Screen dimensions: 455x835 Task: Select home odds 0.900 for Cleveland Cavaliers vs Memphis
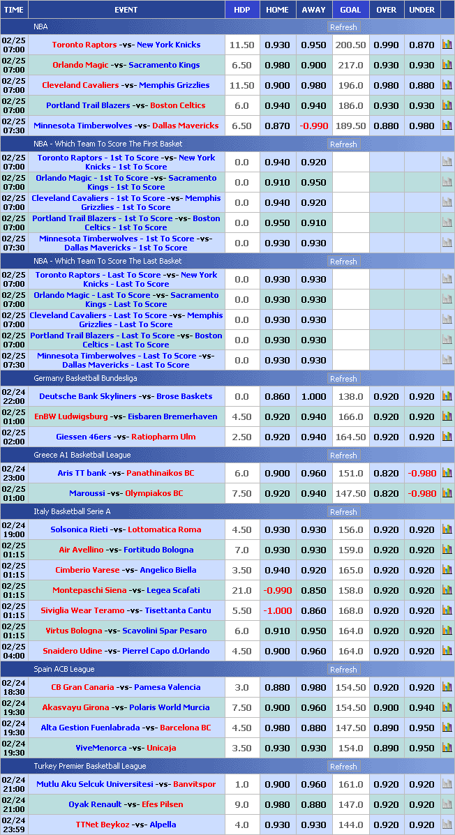click(x=277, y=85)
